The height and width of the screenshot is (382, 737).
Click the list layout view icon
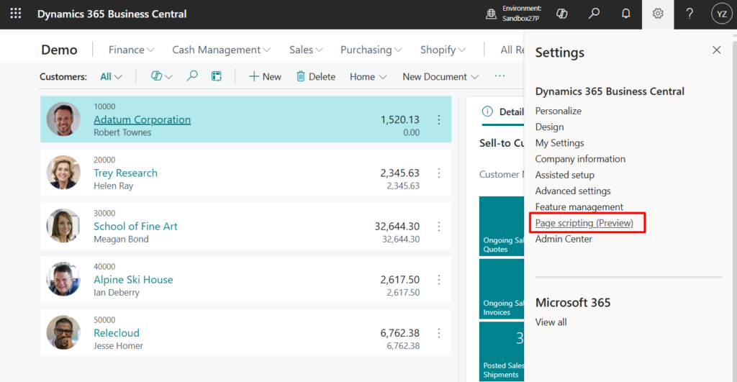pyautogui.click(x=216, y=76)
